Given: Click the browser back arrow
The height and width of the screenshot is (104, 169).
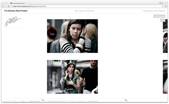Looking at the screenshot, I should [3, 6].
